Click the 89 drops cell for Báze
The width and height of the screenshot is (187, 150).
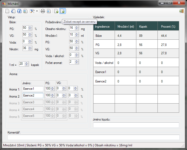[147, 35]
